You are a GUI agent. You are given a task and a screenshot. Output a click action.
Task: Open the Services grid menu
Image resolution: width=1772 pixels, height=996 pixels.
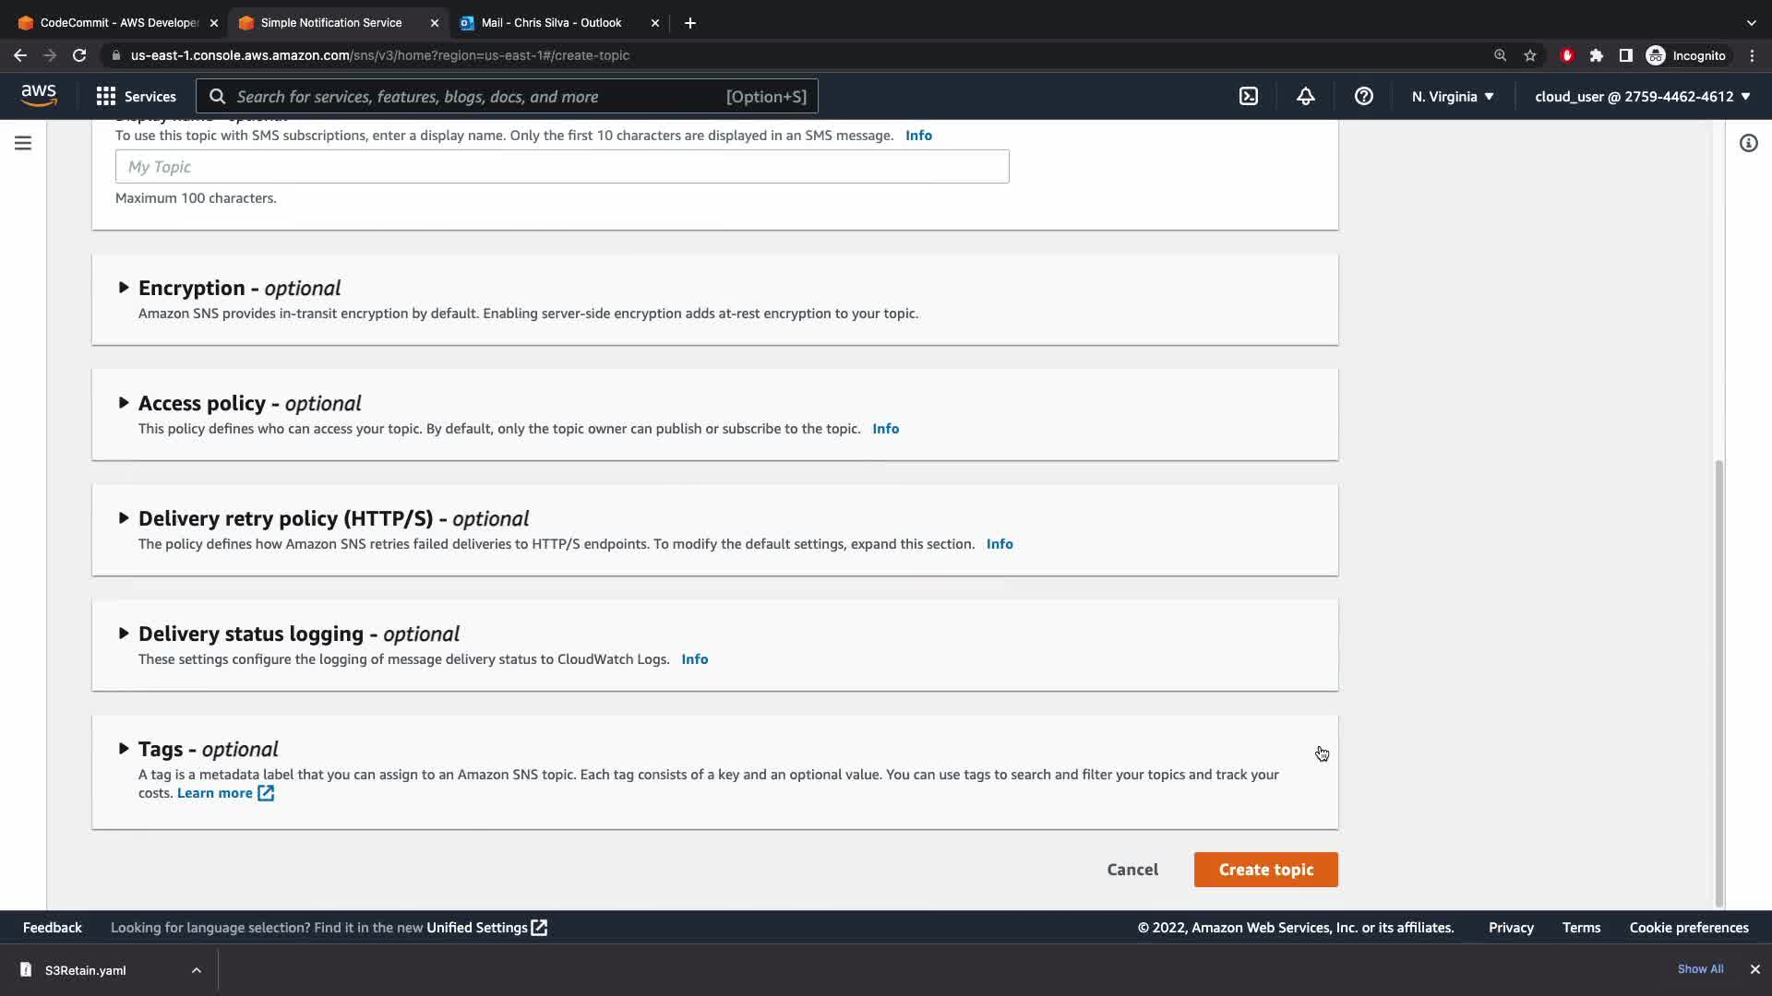[136, 96]
